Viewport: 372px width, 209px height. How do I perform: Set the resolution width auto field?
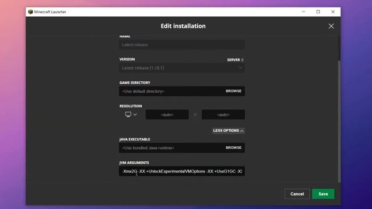coord(167,115)
